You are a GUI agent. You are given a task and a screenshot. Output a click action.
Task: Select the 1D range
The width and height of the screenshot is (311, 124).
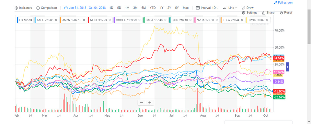click(111, 8)
